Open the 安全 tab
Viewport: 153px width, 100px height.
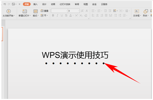[x=94, y=4]
